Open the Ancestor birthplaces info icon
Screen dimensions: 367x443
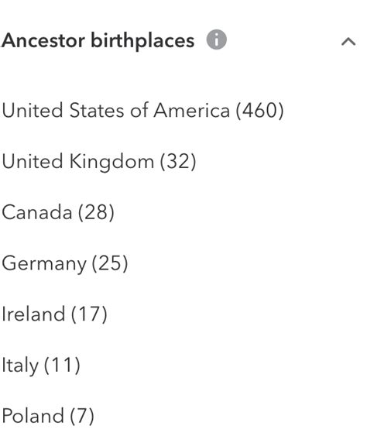click(216, 39)
